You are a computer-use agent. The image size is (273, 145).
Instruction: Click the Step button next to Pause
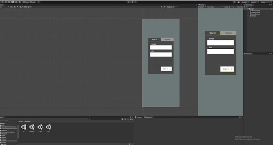pos(136,2)
